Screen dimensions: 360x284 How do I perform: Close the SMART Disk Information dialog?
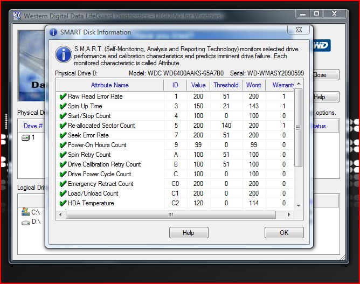click(299, 30)
